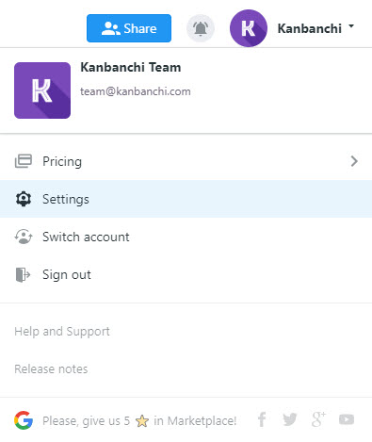
Task: Click the Pricing cards icon
Action: (x=24, y=161)
